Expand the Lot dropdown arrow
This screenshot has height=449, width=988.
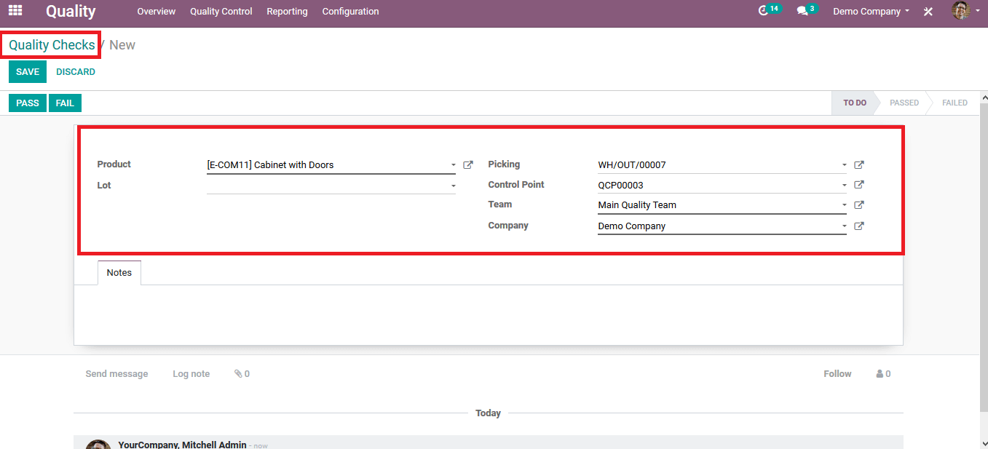pos(453,186)
